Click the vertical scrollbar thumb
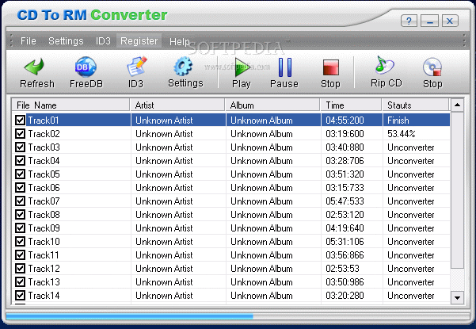Viewport: 476px width, 329px height. (x=457, y=189)
